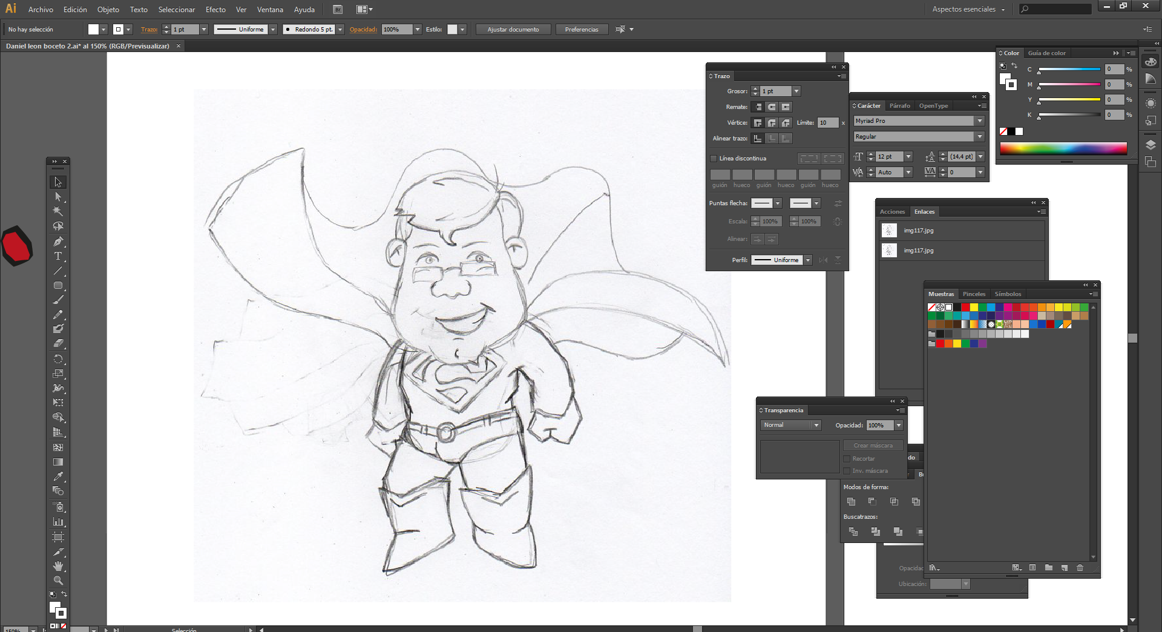Click the Crear máscara button
The image size is (1162, 632).
pos(873,446)
